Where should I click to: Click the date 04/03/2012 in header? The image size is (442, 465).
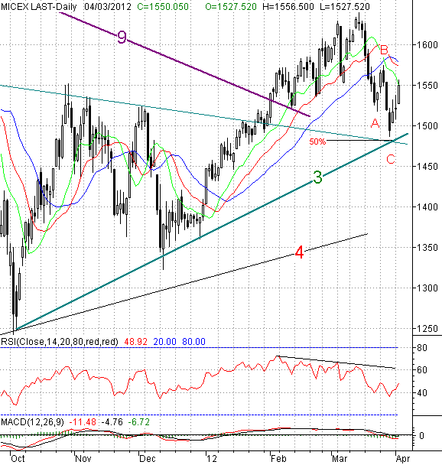[108, 7]
